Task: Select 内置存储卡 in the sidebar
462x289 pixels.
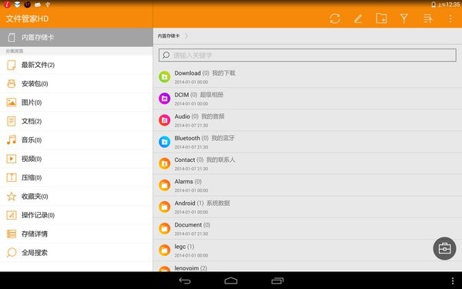Action: coord(76,37)
